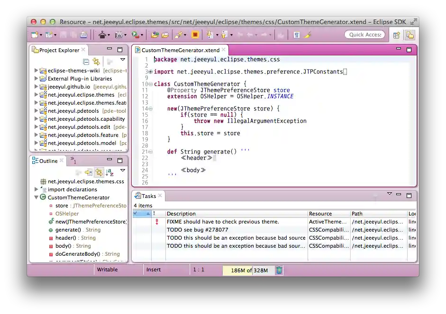Click the Print icon in the toolbar
This screenshot has width=446, height=314.
[x=84, y=34]
